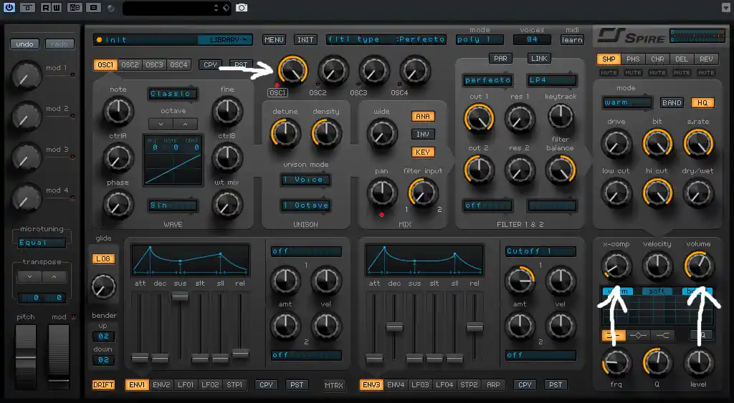734x403 pixels.
Task: Toggle the KEY button in Mix
Action: click(x=423, y=152)
